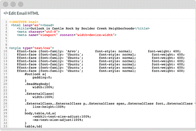Screen dimensions: 196x131
Task: Click the html lang="en" tag line
Action: point(32,25)
